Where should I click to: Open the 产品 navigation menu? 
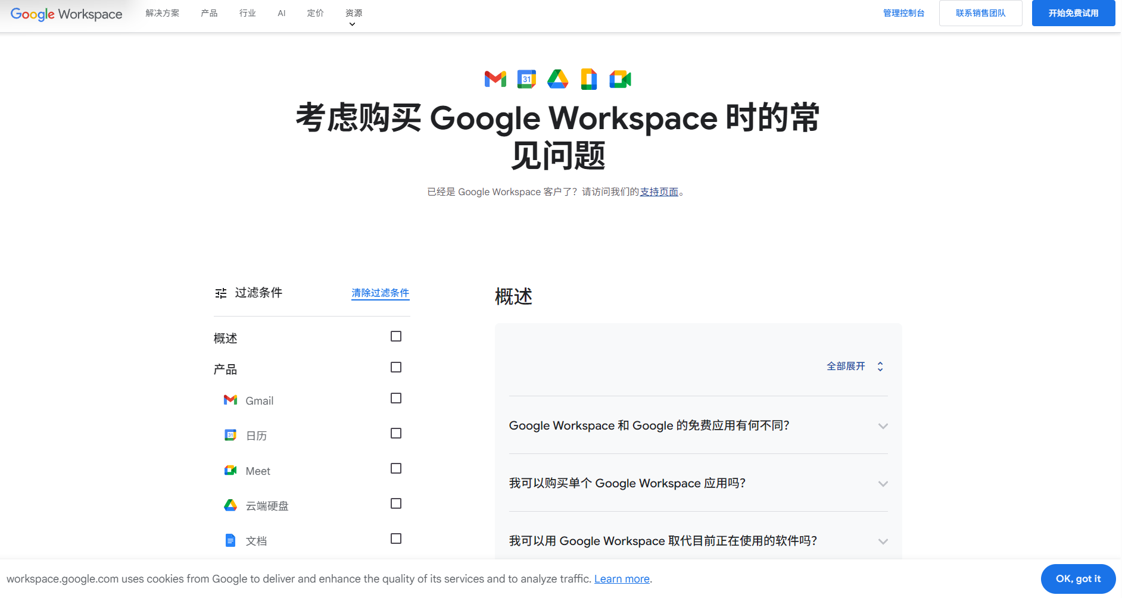(209, 13)
